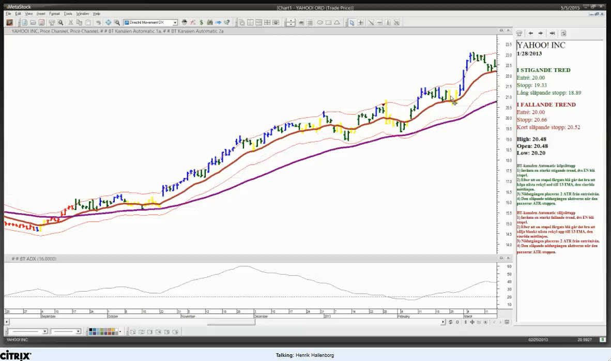
Task: Open the Format menu
Action: pyautogui.click(x=54, y=13)
